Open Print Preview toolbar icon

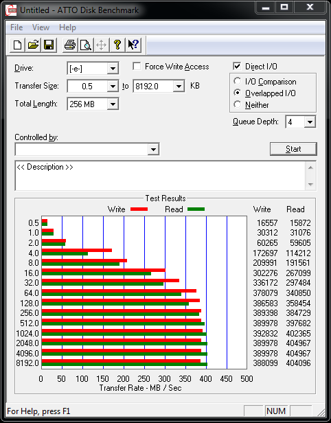pos(86,45)
